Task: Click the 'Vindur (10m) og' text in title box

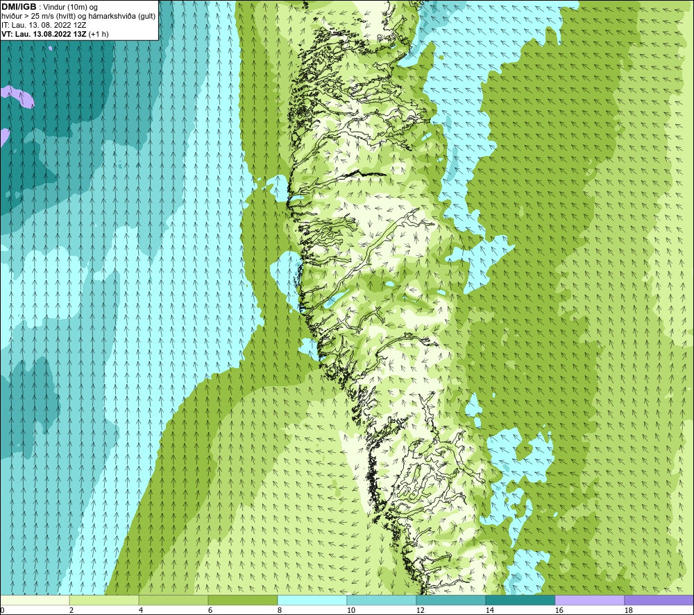Action: click(x=71, y=8)
